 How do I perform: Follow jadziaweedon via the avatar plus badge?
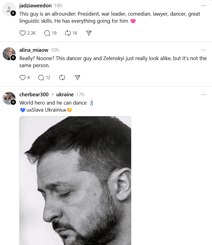[x=13, y=13]
